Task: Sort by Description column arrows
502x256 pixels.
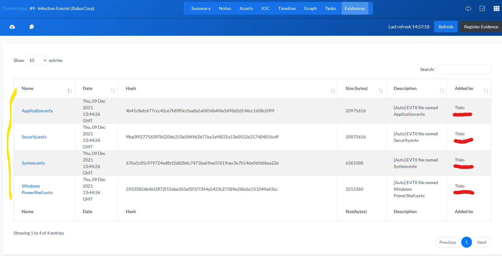Action: tap(441, 91)
